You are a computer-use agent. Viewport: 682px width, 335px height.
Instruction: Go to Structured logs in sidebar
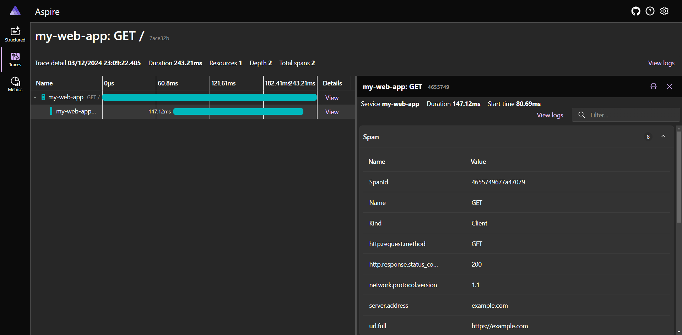coord(15,34)
